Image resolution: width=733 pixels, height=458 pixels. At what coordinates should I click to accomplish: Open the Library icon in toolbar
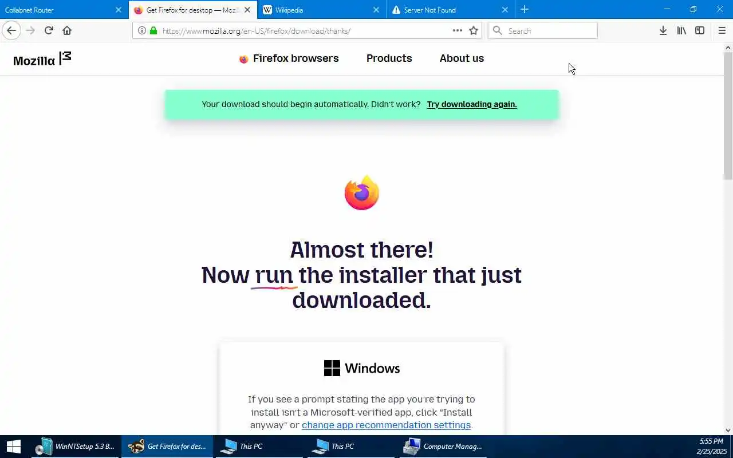tap(681, 30)
